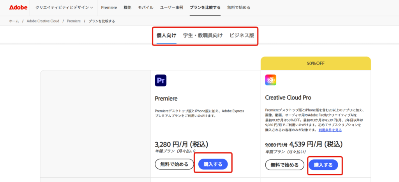The image size is (399, 182).
Task: Switch to the 学生・教職員向け tab
Action: point(203,35)
